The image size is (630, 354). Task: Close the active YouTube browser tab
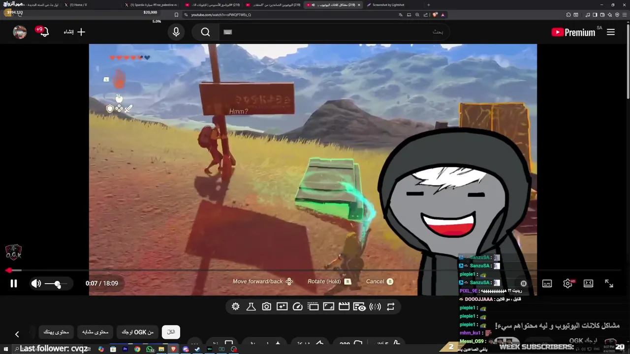[359, 5]
